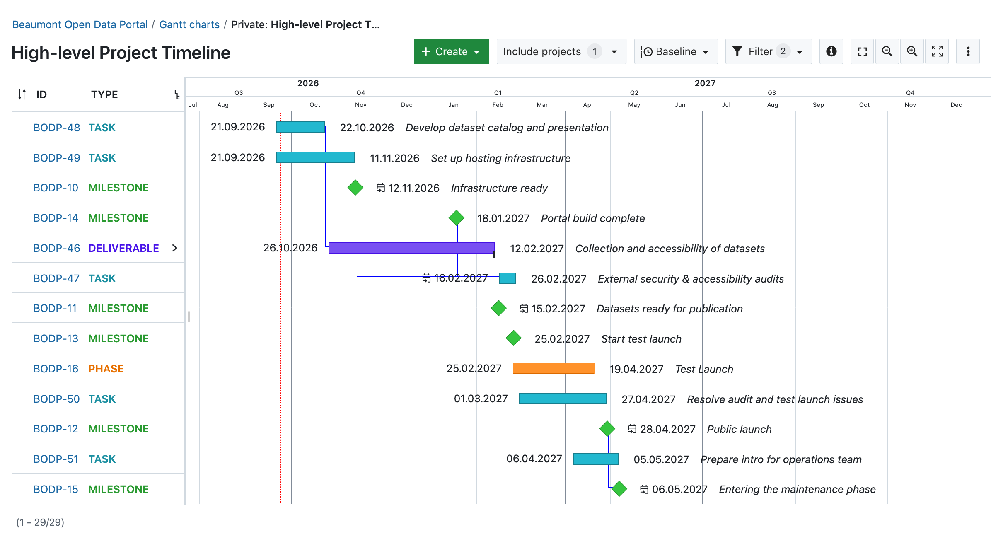
Task: Click the High-level Project Timeline title
Action: [x=121, y=53]
